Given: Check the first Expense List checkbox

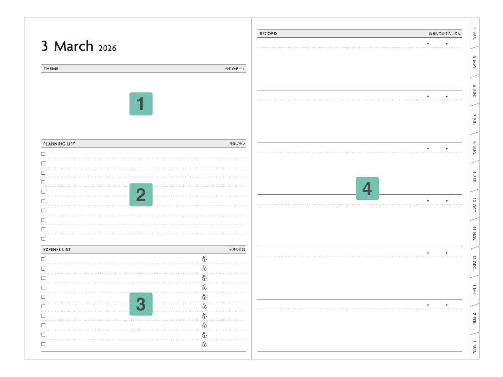Looking at the screenshot, I should point(43,259).
